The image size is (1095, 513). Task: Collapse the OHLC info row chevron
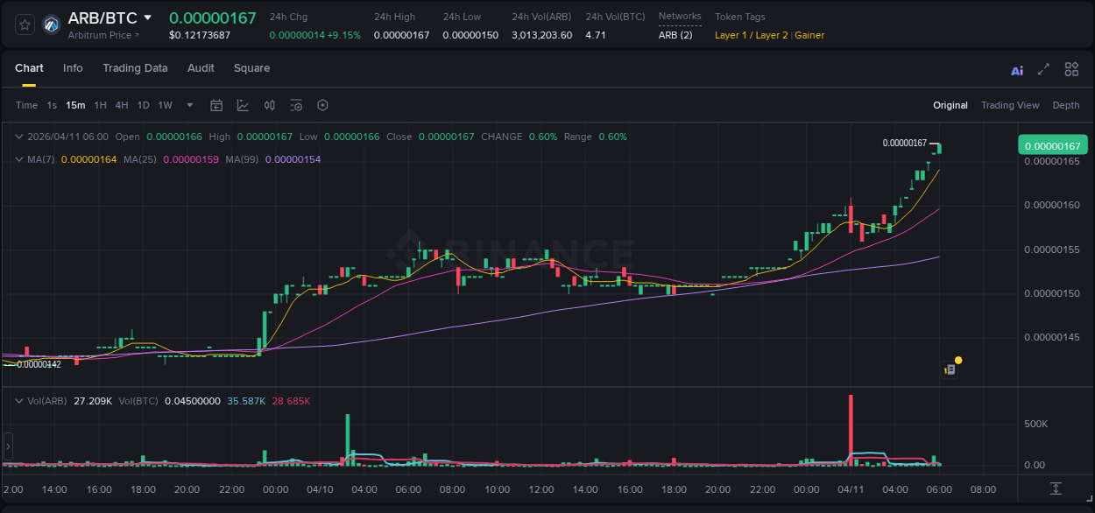[18, 137]
